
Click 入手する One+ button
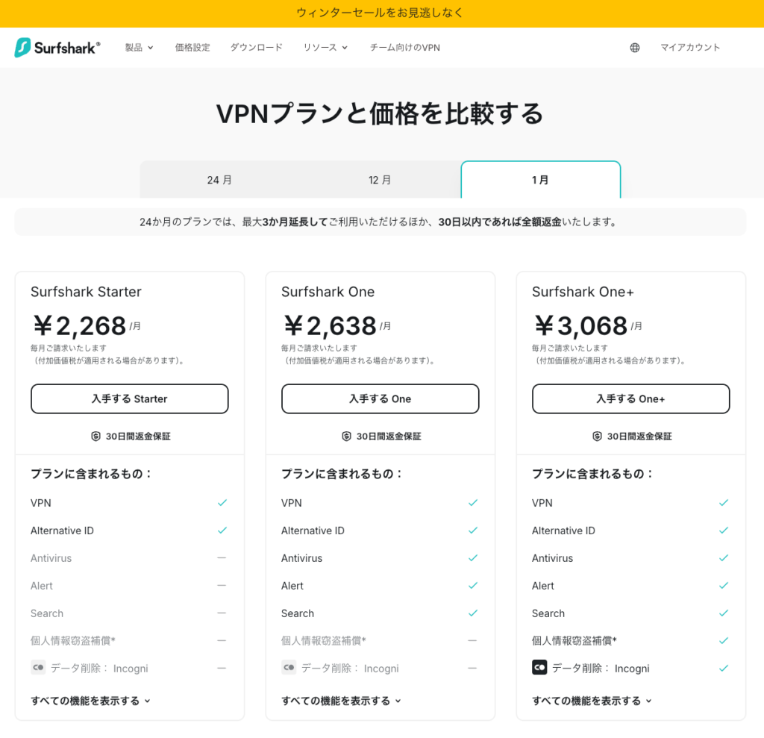630,398
